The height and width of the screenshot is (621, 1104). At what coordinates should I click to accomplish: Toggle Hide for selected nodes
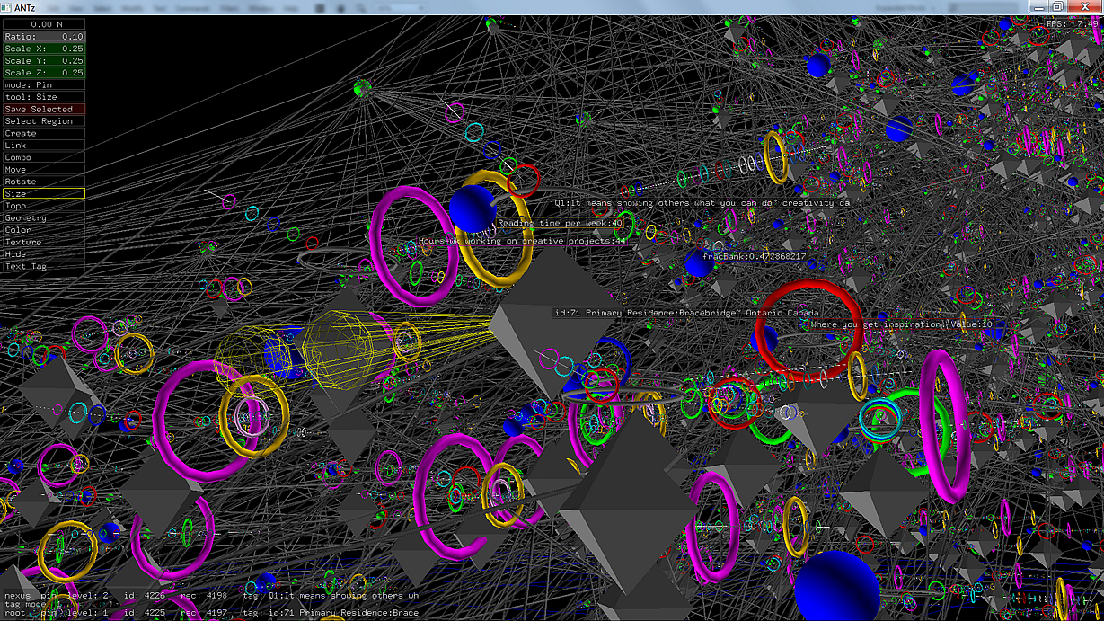pyautogui.click(x=43, y=254)
